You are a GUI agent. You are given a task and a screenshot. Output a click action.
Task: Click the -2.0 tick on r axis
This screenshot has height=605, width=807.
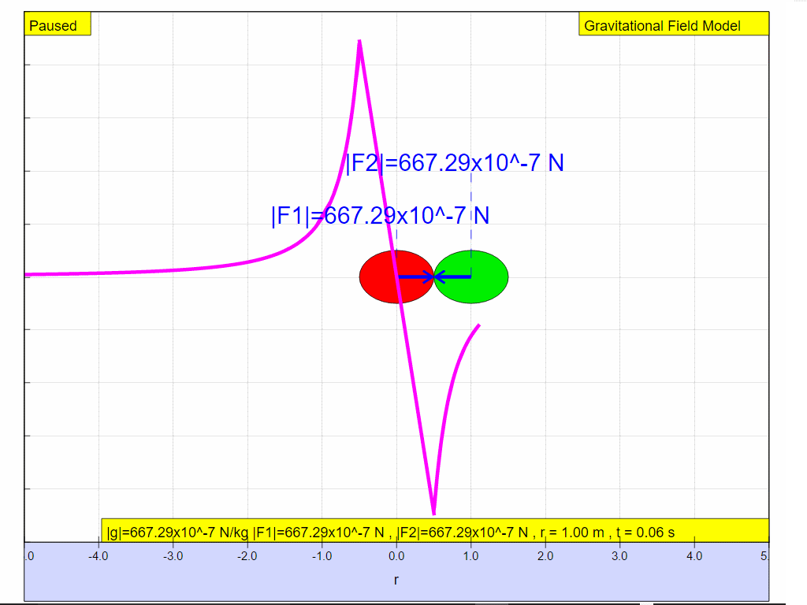(x=247, y=555)
